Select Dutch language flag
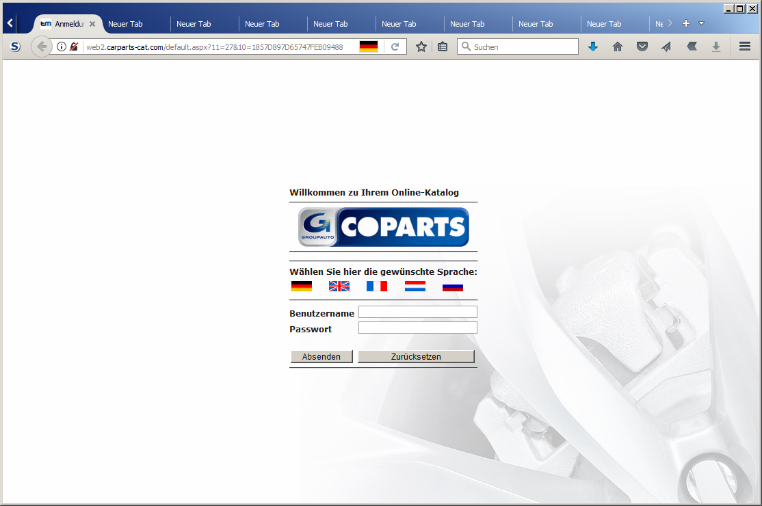 pos(415,286)
